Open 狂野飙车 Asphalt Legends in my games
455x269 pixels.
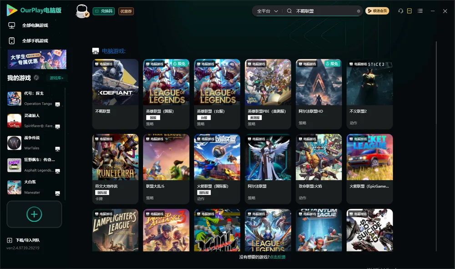pyautogui.click(x=33, y=165)
